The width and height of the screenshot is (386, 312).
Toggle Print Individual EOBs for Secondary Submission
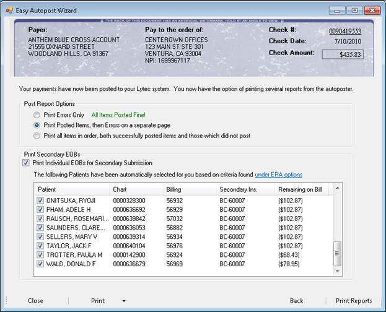point(25,162)
